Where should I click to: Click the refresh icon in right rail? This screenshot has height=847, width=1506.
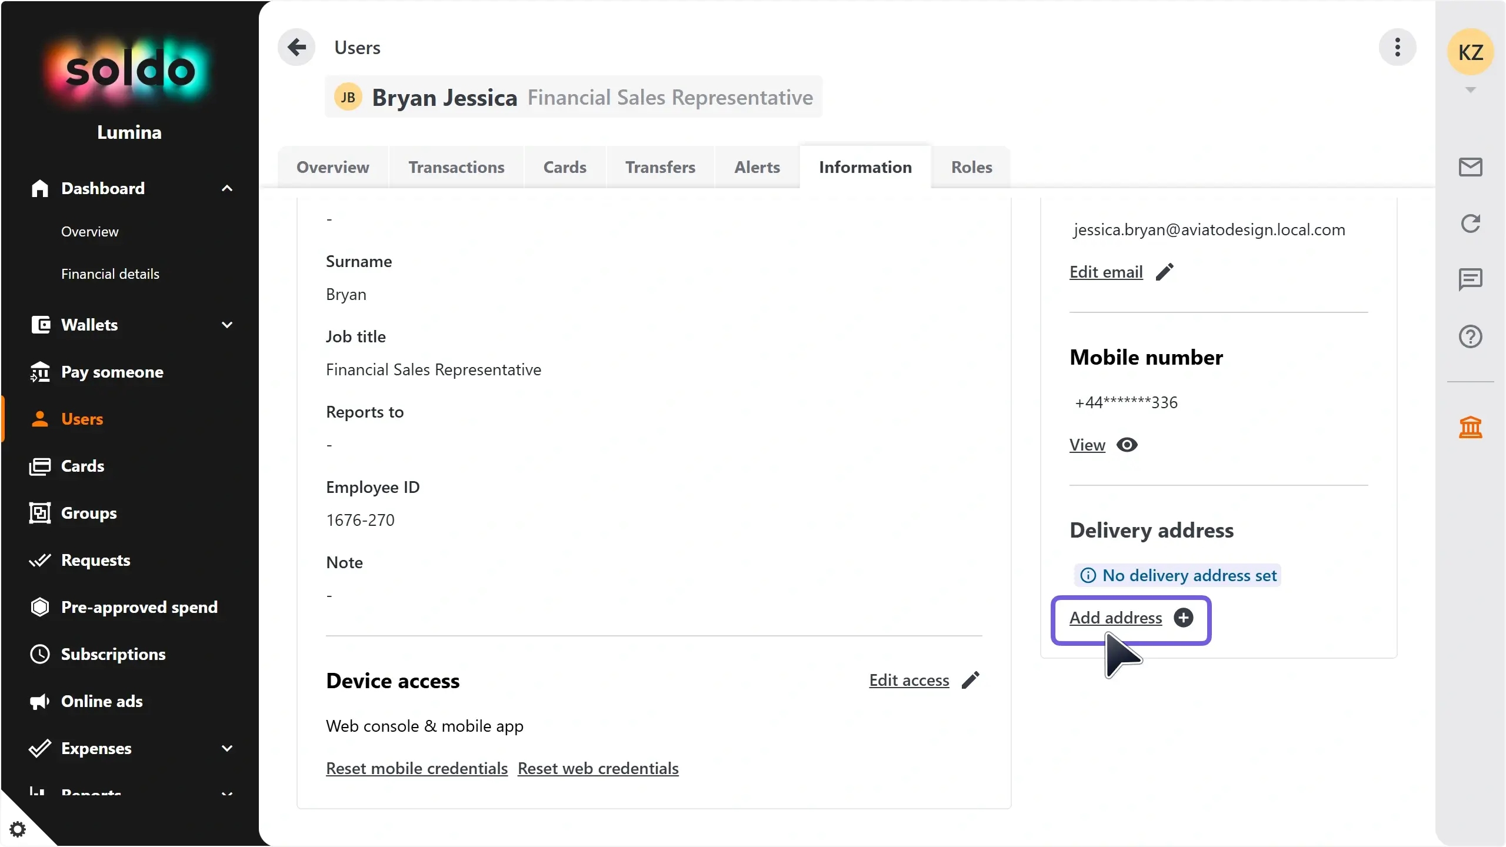[x=1470, y=224]
